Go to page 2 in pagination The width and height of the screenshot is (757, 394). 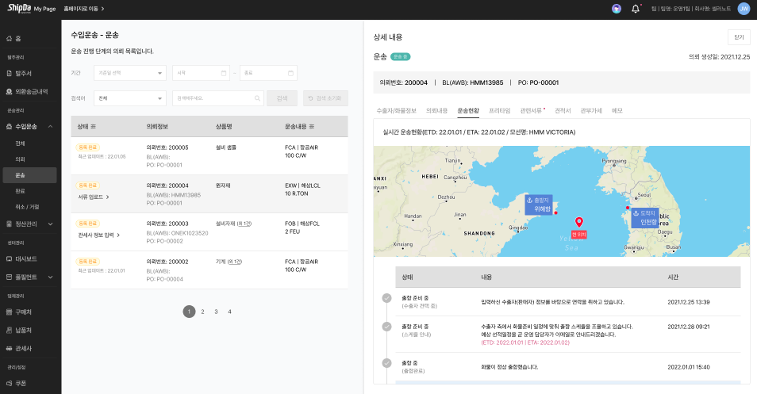(x=202, y=312)
